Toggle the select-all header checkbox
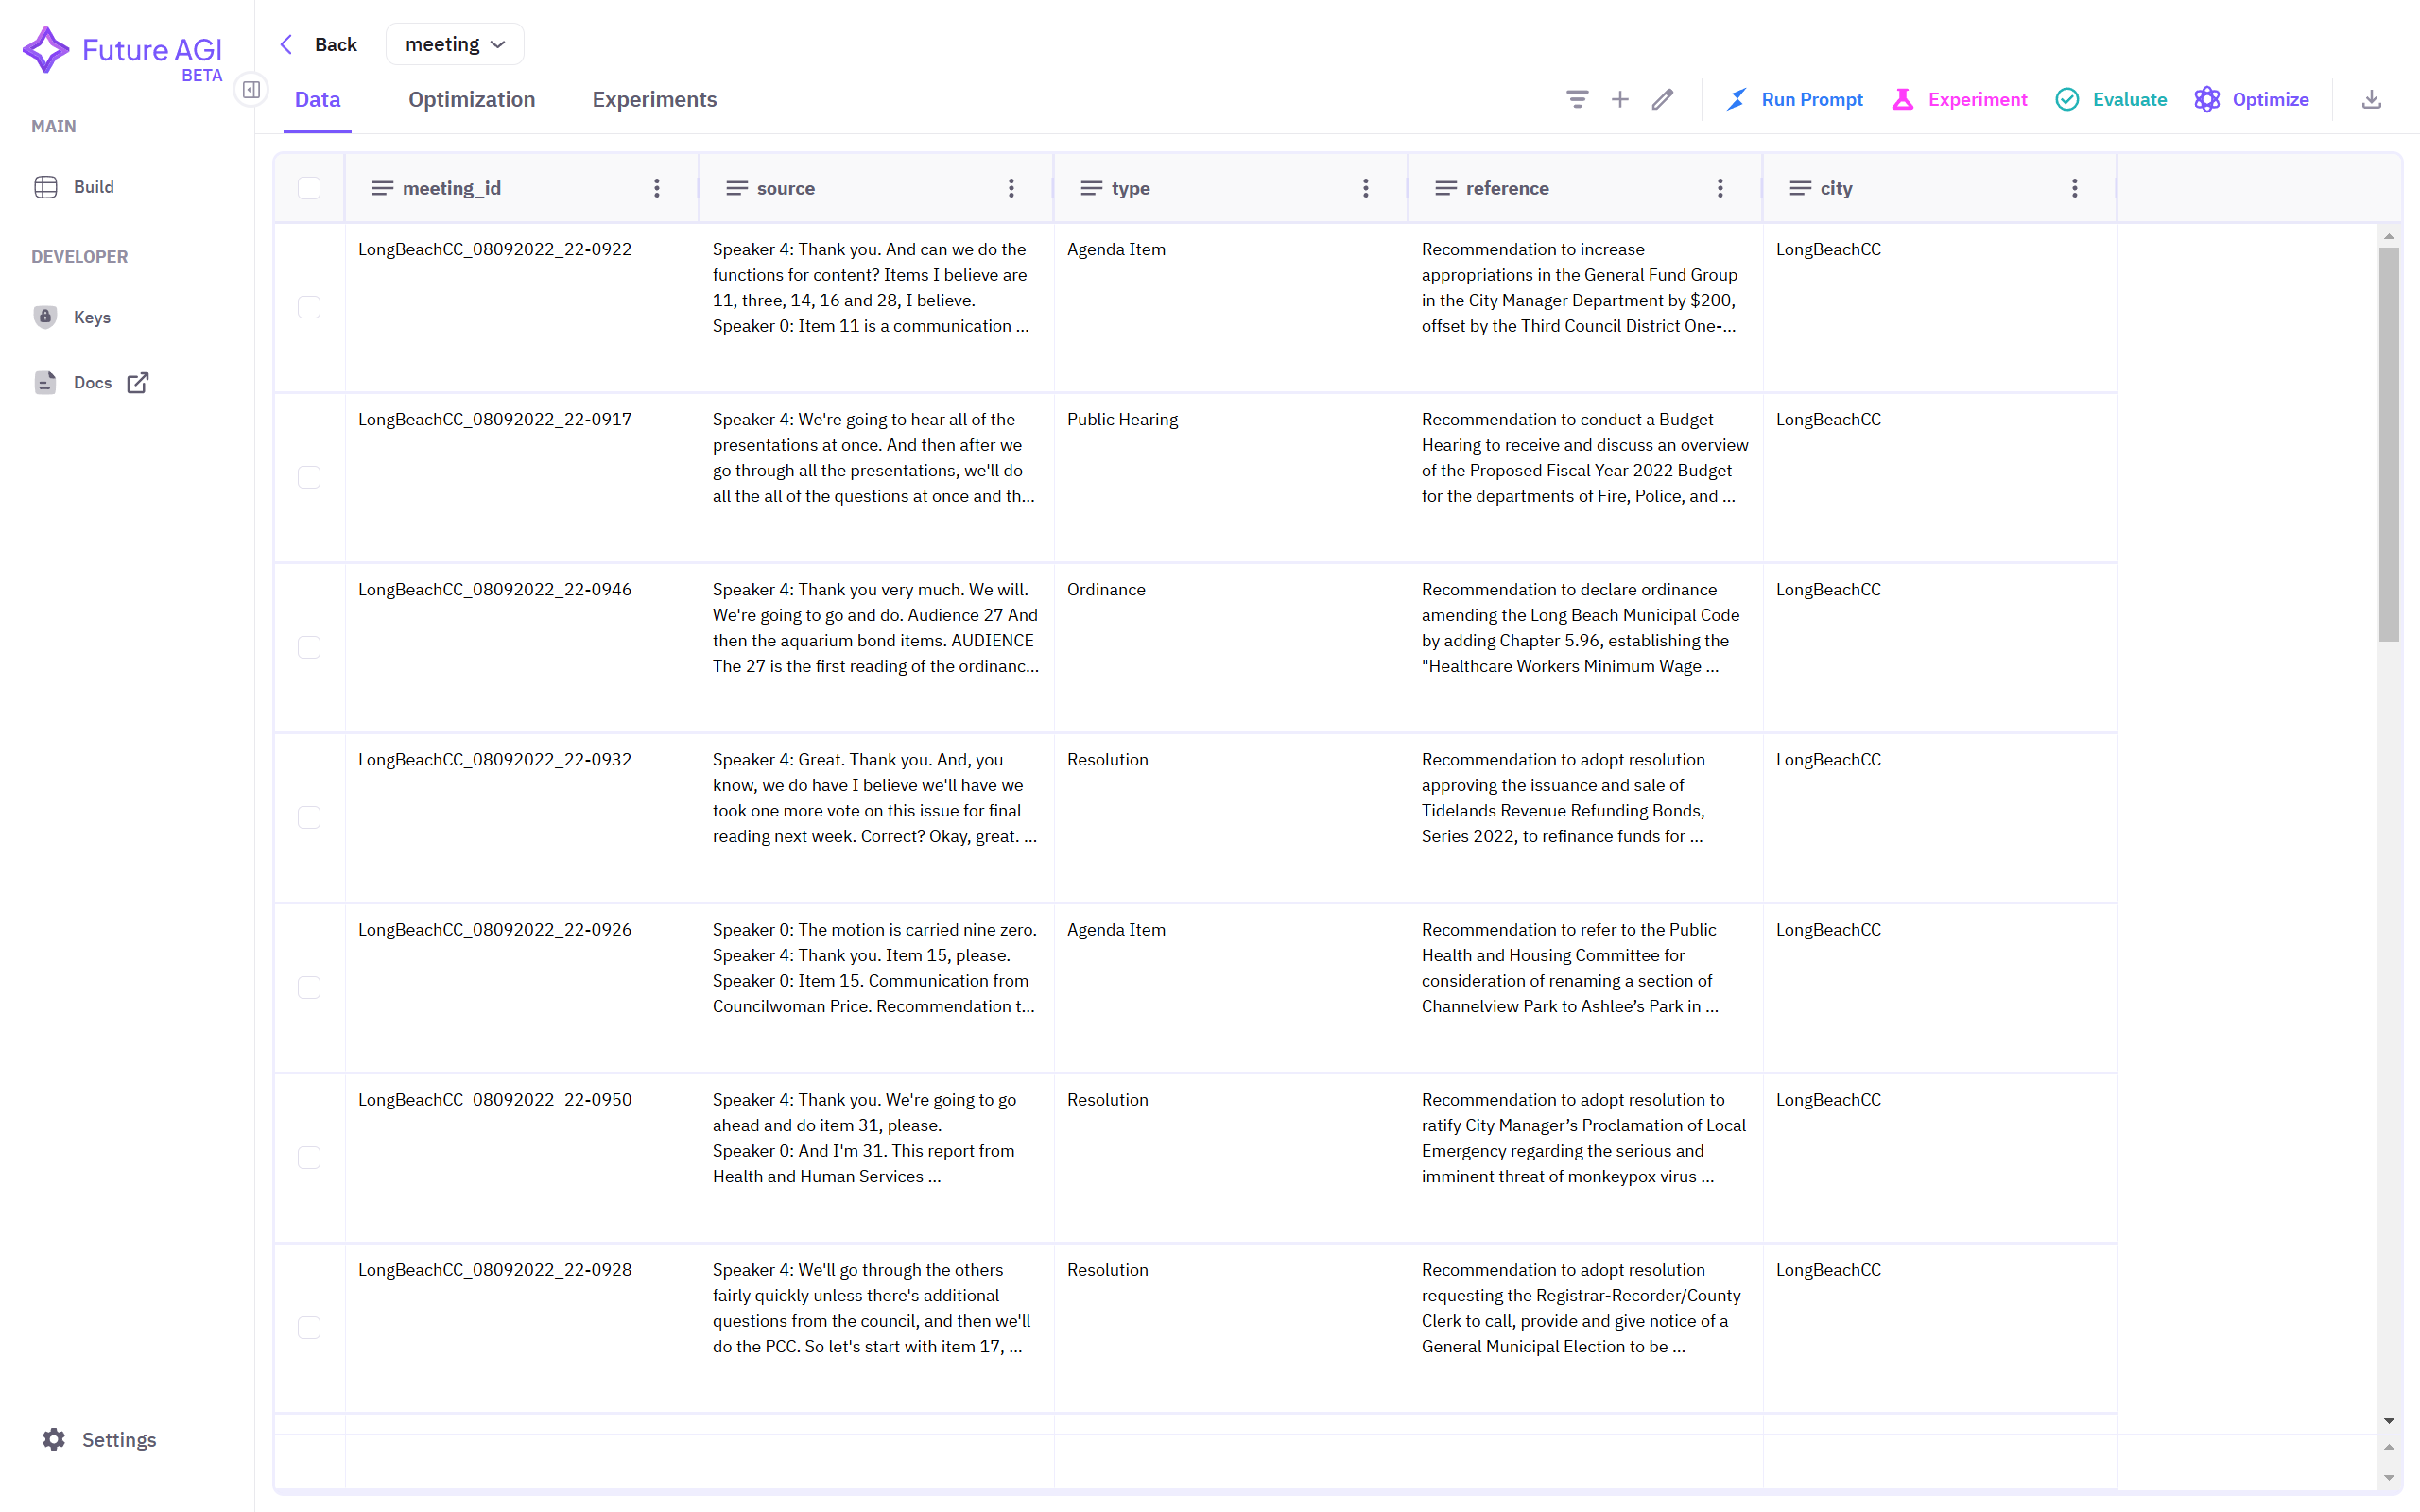Screen dimensions: 2420x1512 click(x=309, y=188)
